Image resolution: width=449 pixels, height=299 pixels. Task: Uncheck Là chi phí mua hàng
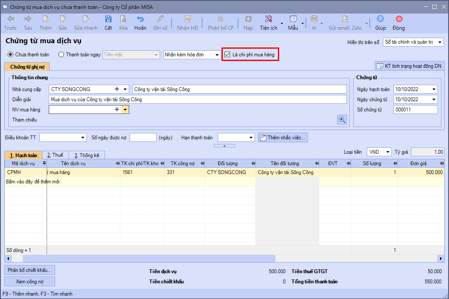(227, 55)
